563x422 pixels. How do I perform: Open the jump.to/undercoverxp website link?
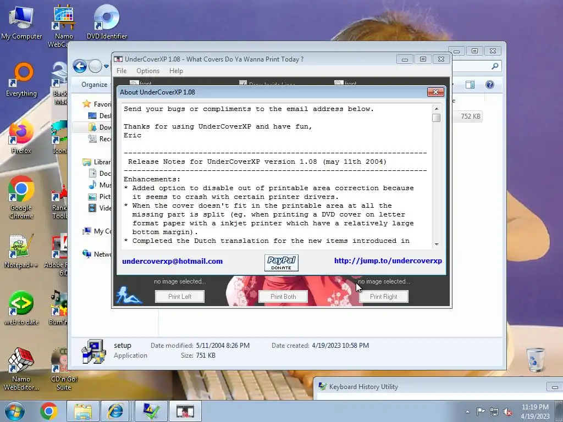[388, 261]
